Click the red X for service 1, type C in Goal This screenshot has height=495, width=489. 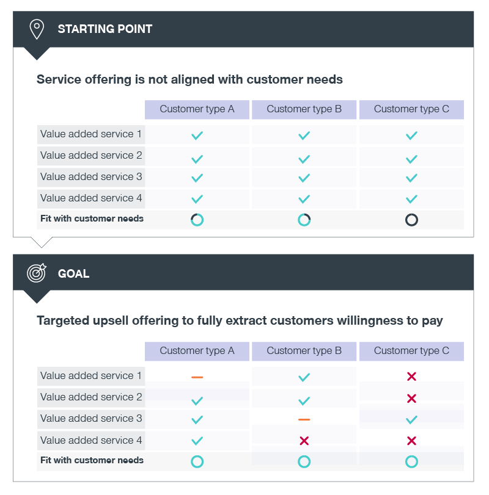pyautogui.click(x=411, y=377)
